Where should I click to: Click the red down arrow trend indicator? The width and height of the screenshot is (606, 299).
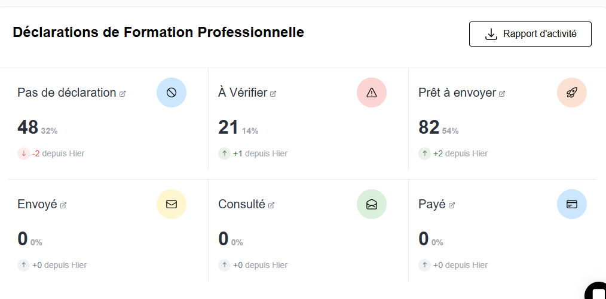(23, 153)
